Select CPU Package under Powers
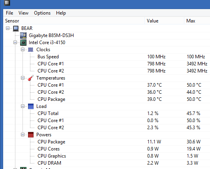Screen dimensions: 210x169 (51, 142)
